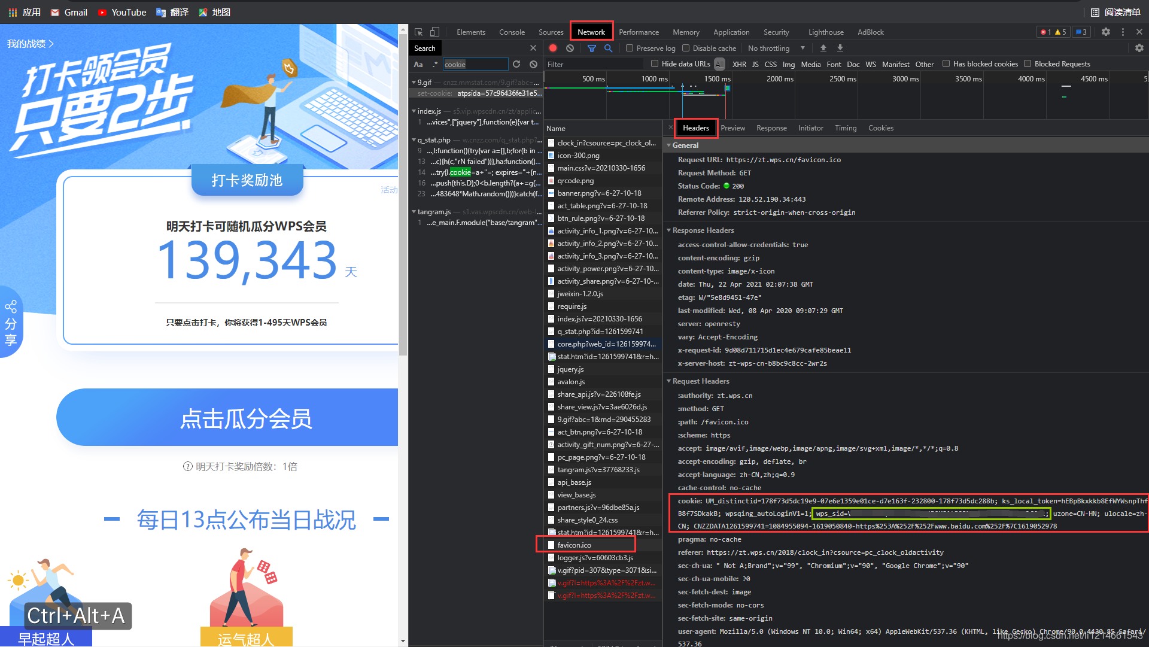Click the inspect element picker icon
This screenshot has width=1149, height=647.
(418, 32)
